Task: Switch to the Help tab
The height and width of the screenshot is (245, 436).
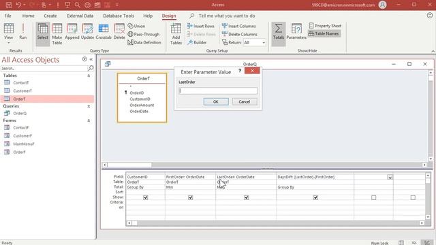Action: point(148,16)
